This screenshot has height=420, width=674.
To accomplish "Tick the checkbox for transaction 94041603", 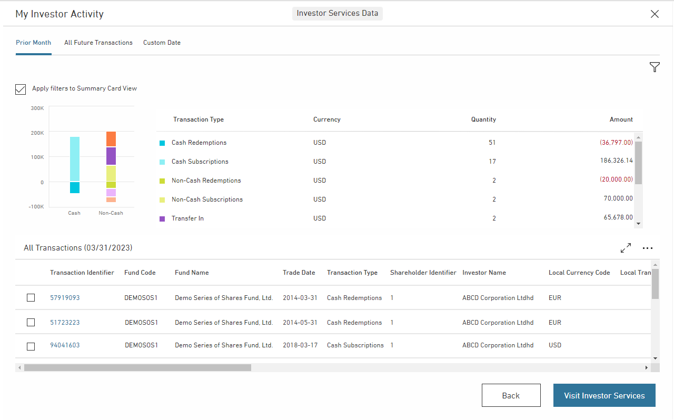I will point(31,346).
